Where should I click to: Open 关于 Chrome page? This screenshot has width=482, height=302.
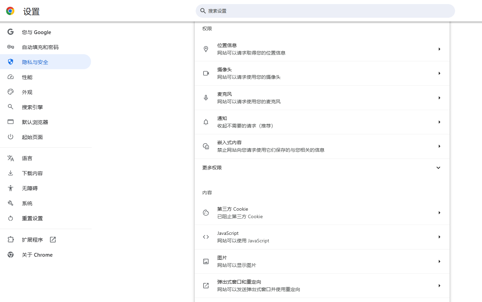[x=45, y=255]
